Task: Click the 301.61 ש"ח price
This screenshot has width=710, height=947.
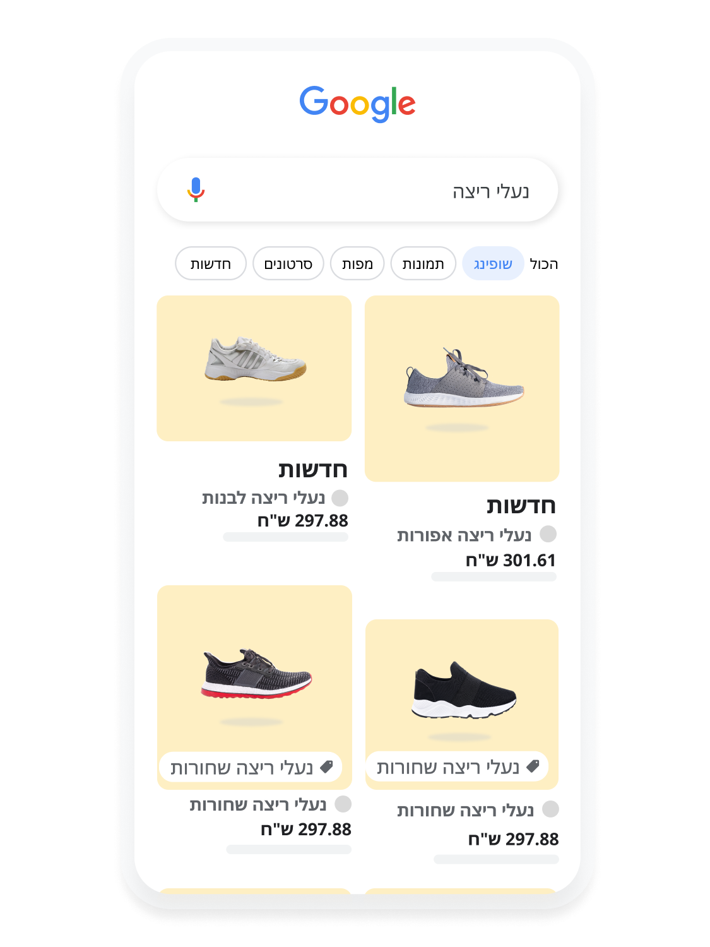Action: (511, 561)
